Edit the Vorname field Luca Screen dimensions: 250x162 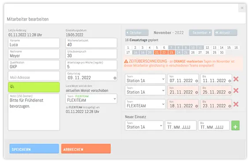(x=34, y=43)
